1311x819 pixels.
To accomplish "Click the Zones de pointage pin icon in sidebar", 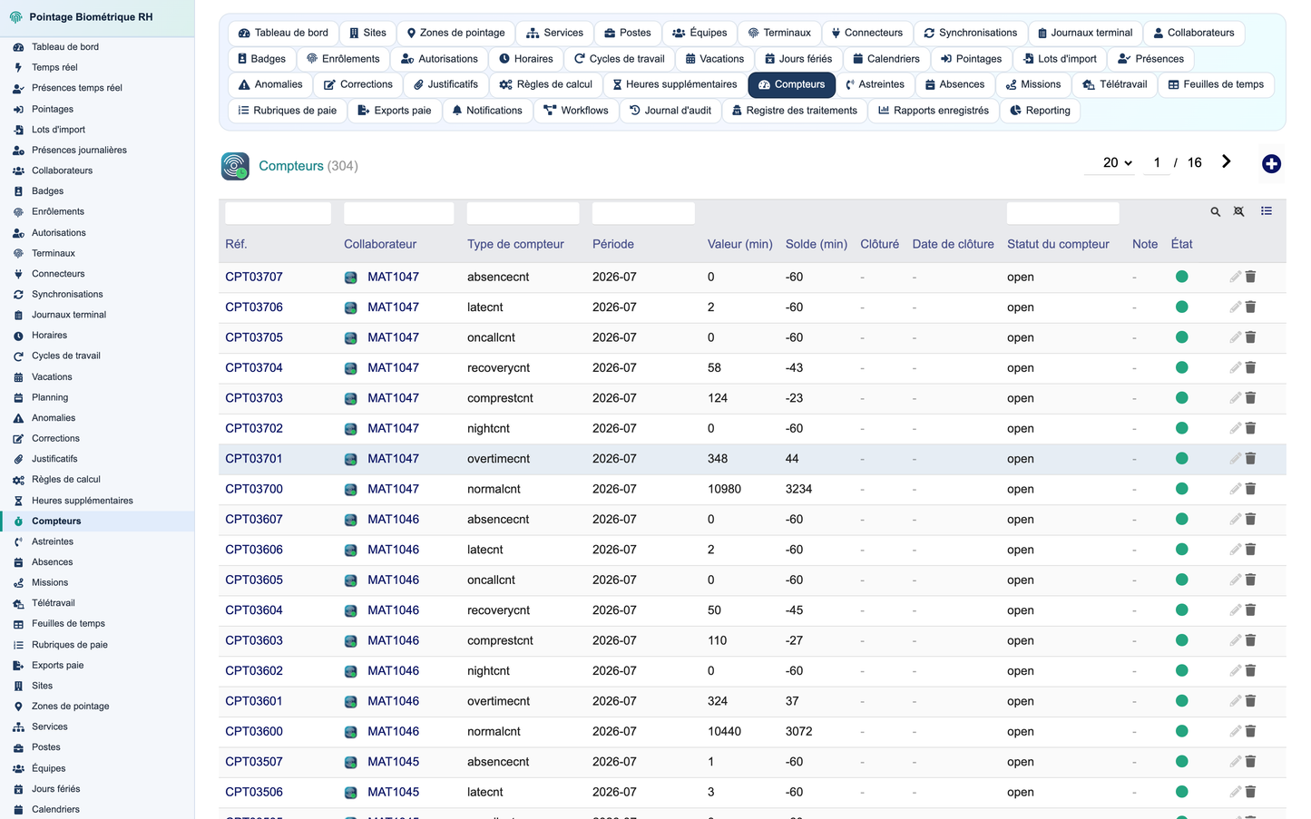I will 18,707.
